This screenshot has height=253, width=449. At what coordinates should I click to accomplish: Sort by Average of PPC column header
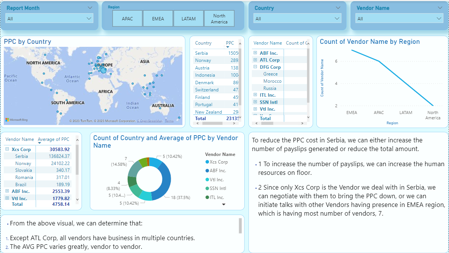click(53, 140)
